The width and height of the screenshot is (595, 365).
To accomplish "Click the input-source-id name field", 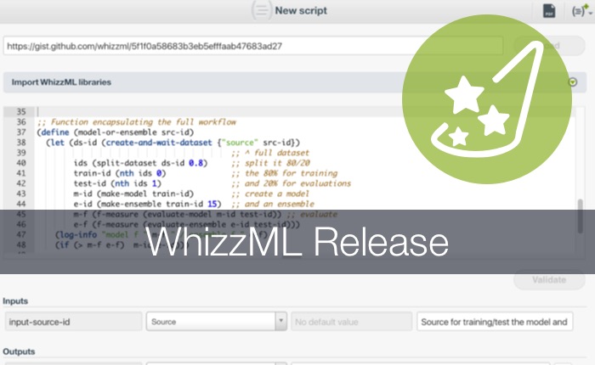I will pyautogui.click(x=73, y=322).
